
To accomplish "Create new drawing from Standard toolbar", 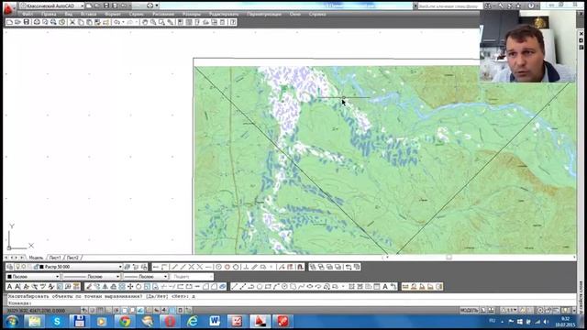I will 9,22.
